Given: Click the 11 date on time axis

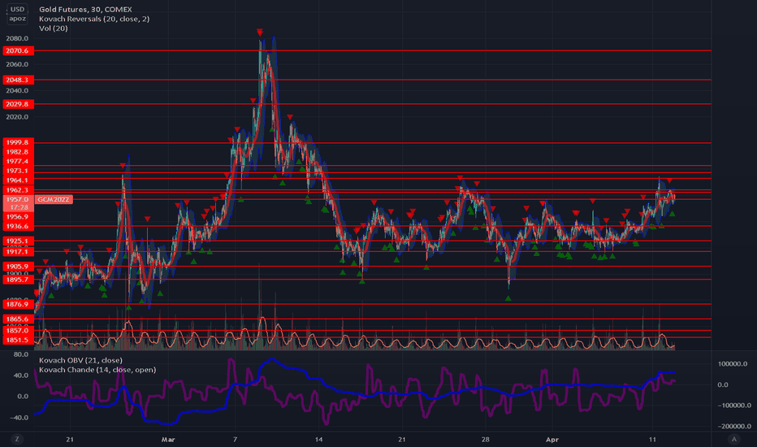Looking at the screenshot, I should coord(652,439).
